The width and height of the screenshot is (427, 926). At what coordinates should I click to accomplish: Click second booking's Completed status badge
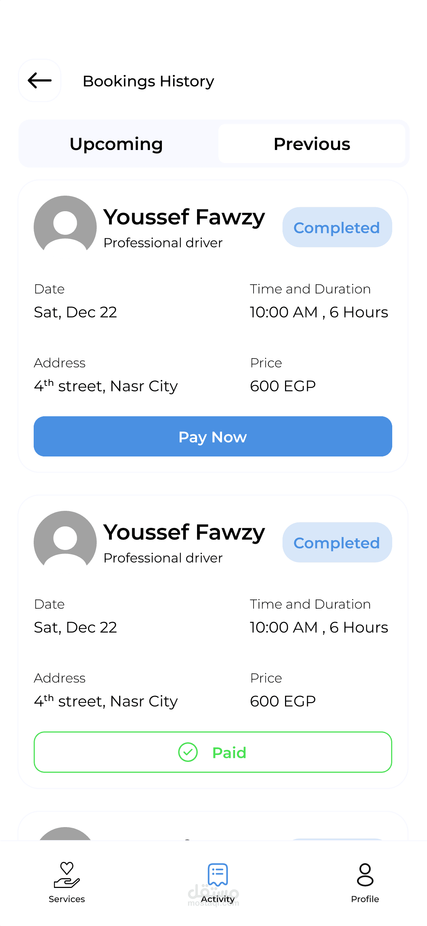pyautogui.click(x=337, y=543)
